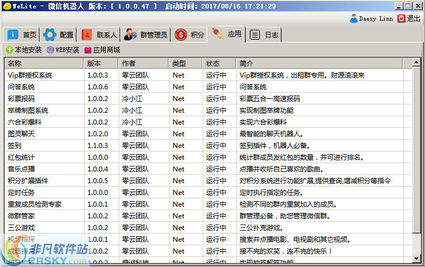Select the 举牌制图系统 plugin
Viewport: 425px width, 267px height.
tap(28, 111)
